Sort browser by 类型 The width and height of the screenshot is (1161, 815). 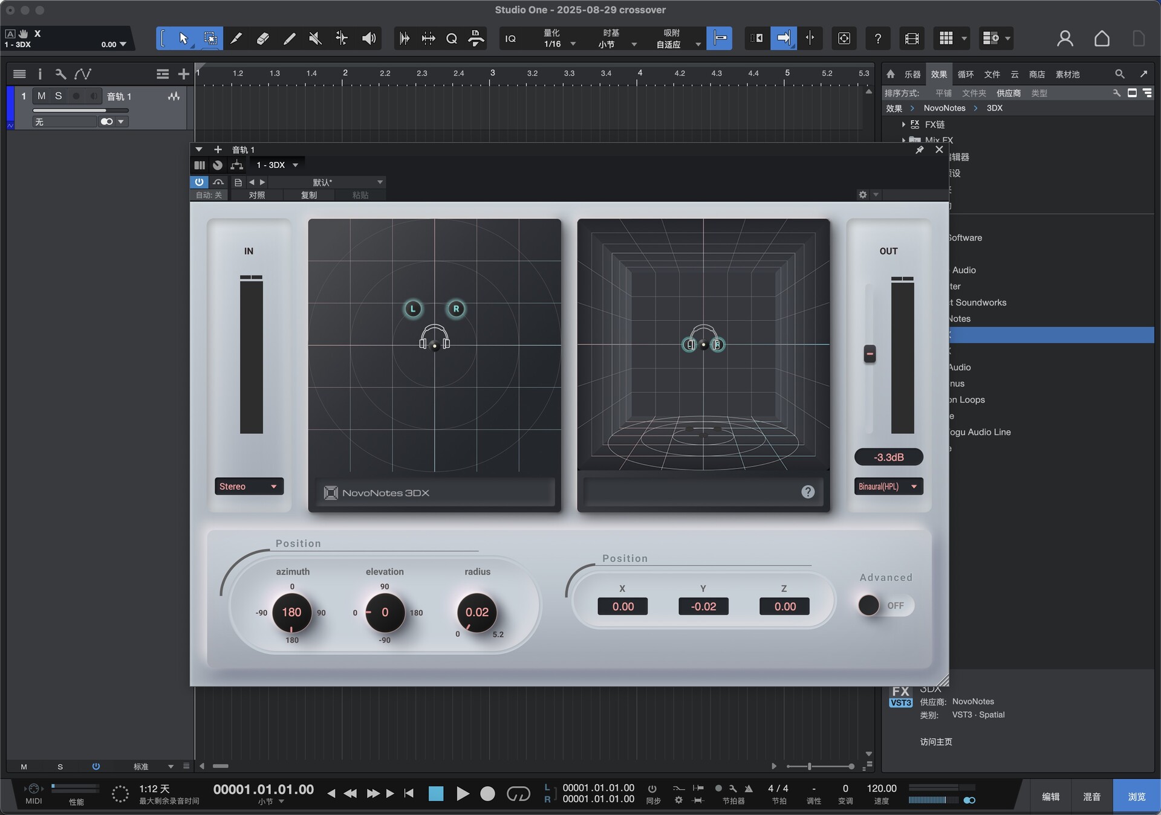coord(1039,93)
